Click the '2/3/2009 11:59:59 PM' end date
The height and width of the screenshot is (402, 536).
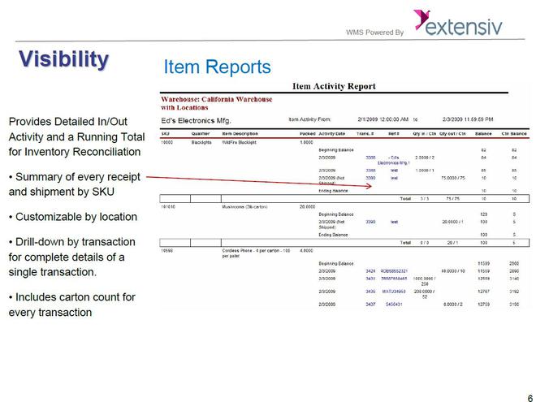tap(468, 119)
